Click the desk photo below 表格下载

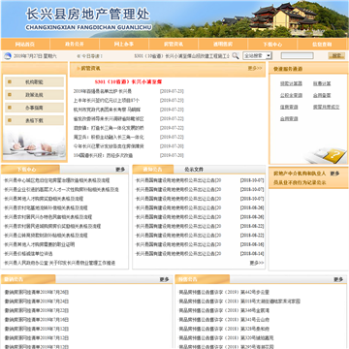(34, 144)
